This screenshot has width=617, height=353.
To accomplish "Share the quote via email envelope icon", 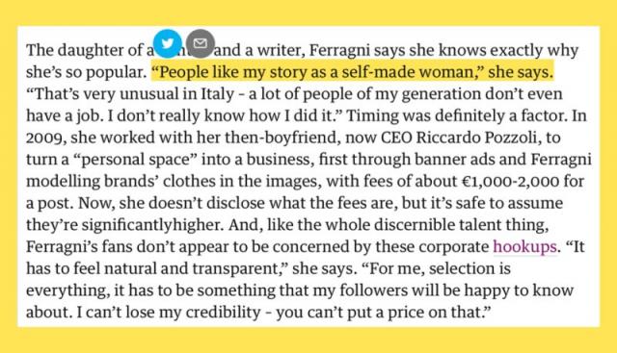I will click(201, 43).
